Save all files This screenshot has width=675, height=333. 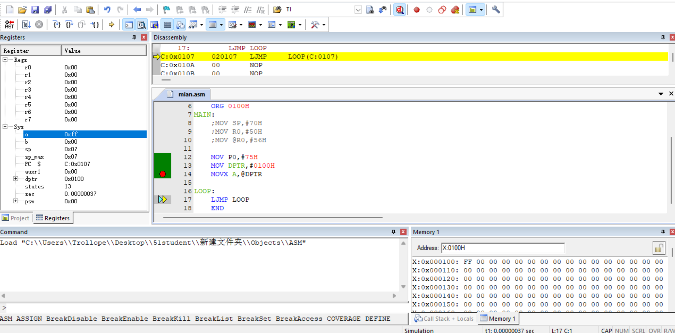pos(48,10)
